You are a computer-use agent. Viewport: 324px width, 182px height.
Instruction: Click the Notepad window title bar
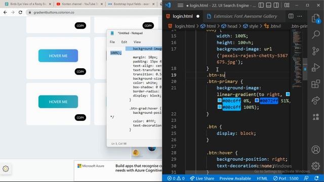pos(134,33)
